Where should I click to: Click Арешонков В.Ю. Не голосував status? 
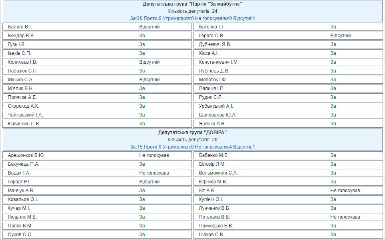(154, 155)
